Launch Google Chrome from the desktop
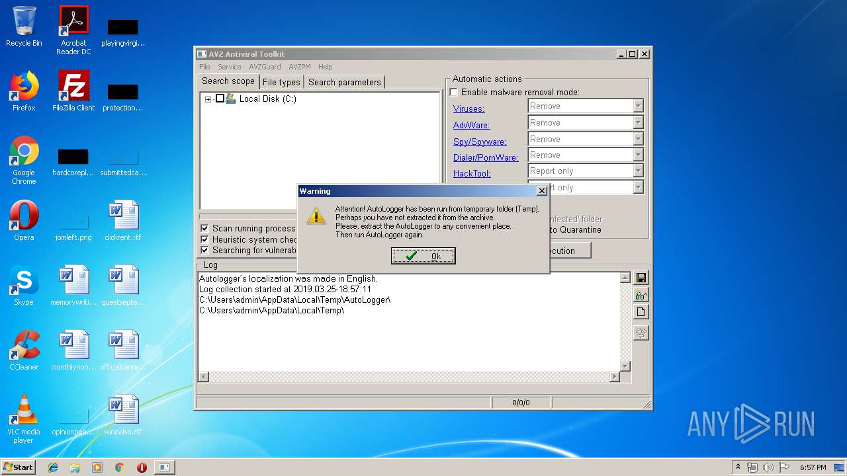The image size is (847, 476). click(24, 160)
